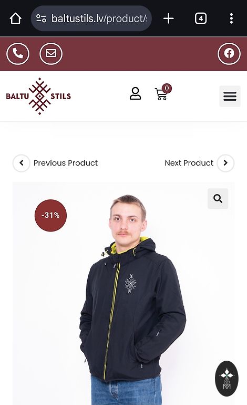Tap the phone call icon
This screenshot has height=405, width=247.
[18, 54]
